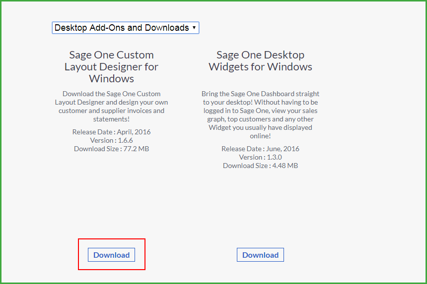The width and height of the screenshot is (427, 284).
Task: Click the Desktop Widgets description paragraph
Action: (260, 115)
